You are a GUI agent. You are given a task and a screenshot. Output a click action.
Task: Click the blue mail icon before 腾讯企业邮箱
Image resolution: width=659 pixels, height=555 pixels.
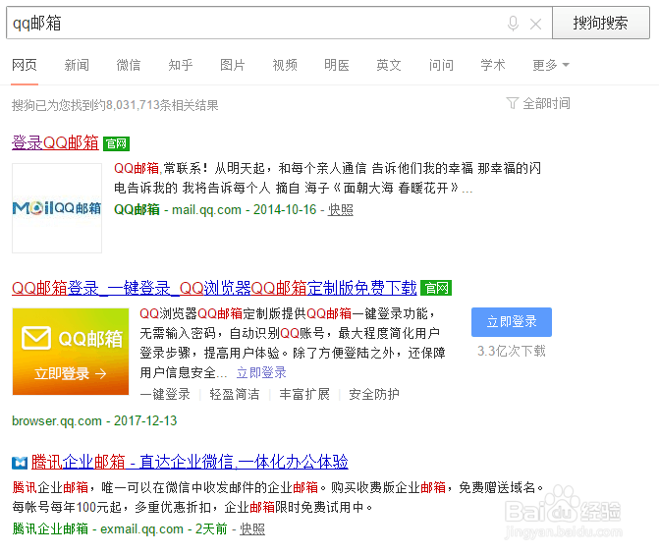(20, 463)
